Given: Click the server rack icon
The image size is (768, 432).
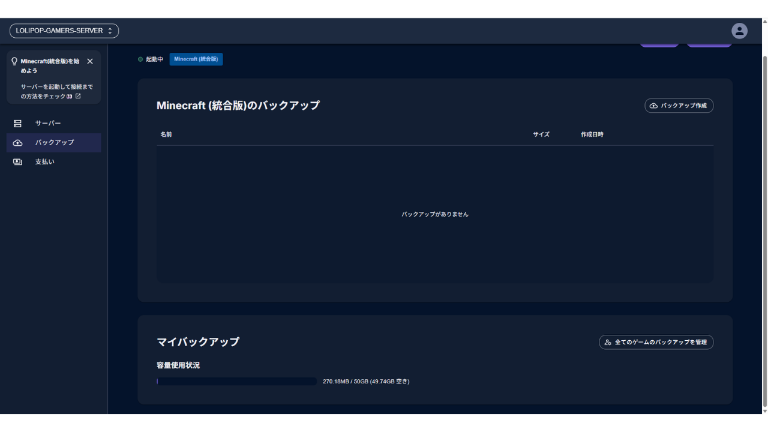Looking at the screenshot, I should [x=17, y=124].
